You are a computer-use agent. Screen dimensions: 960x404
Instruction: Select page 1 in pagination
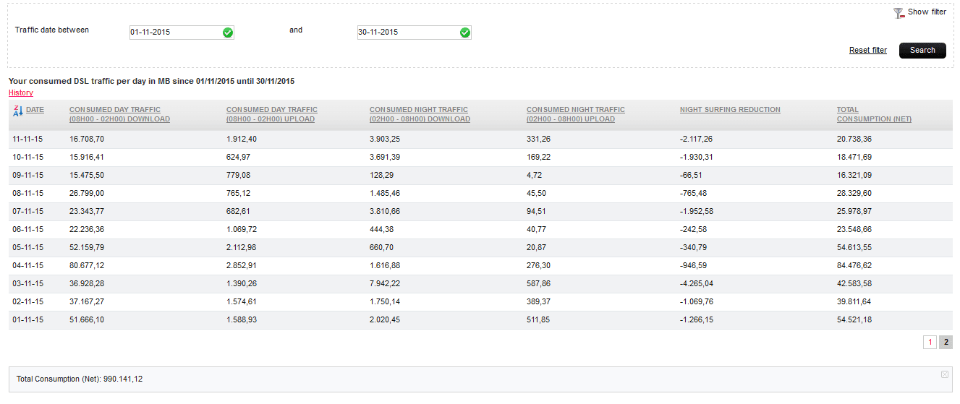[930, 343]
